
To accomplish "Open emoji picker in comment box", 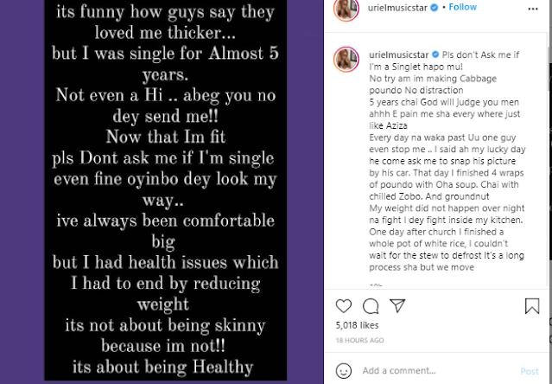I will [344, 371].
